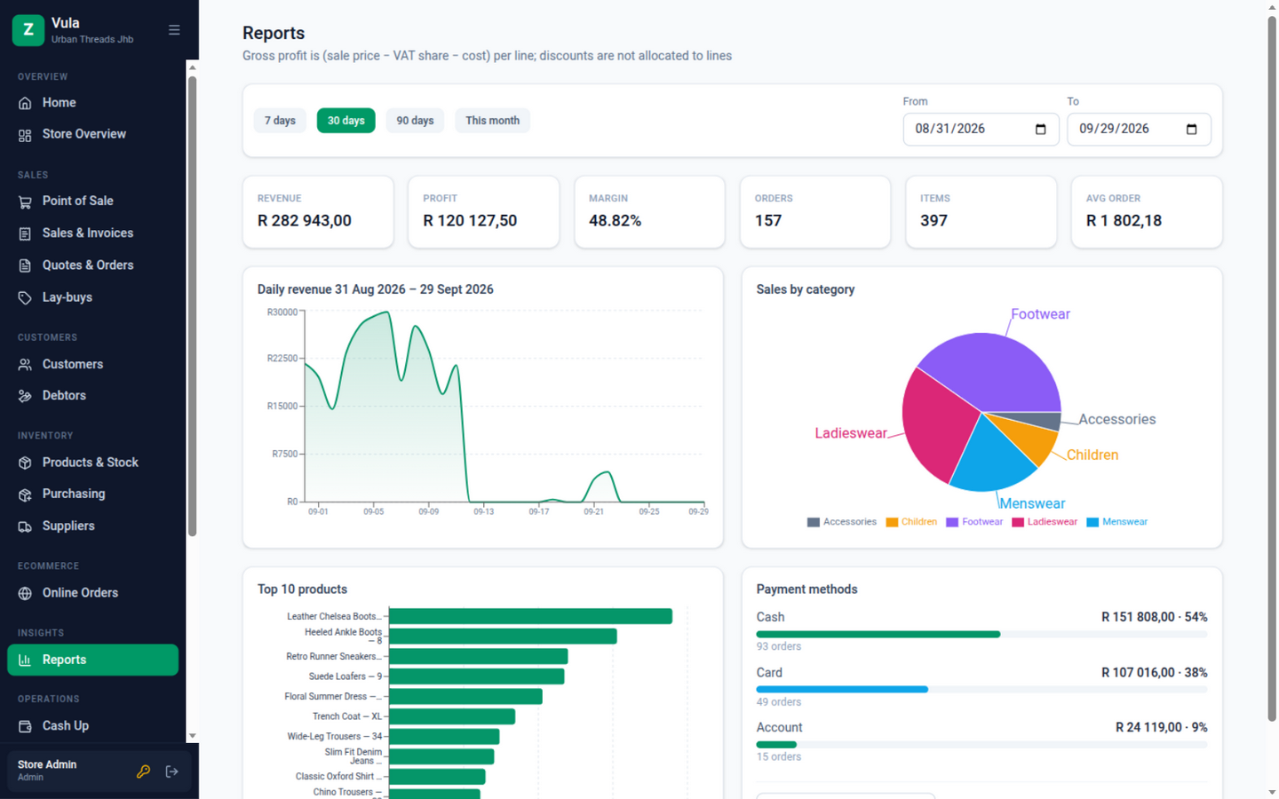1279x799 pixels.
Task: Toggle Footwear legend swatch in pie chart
Action: pos(952,522)
